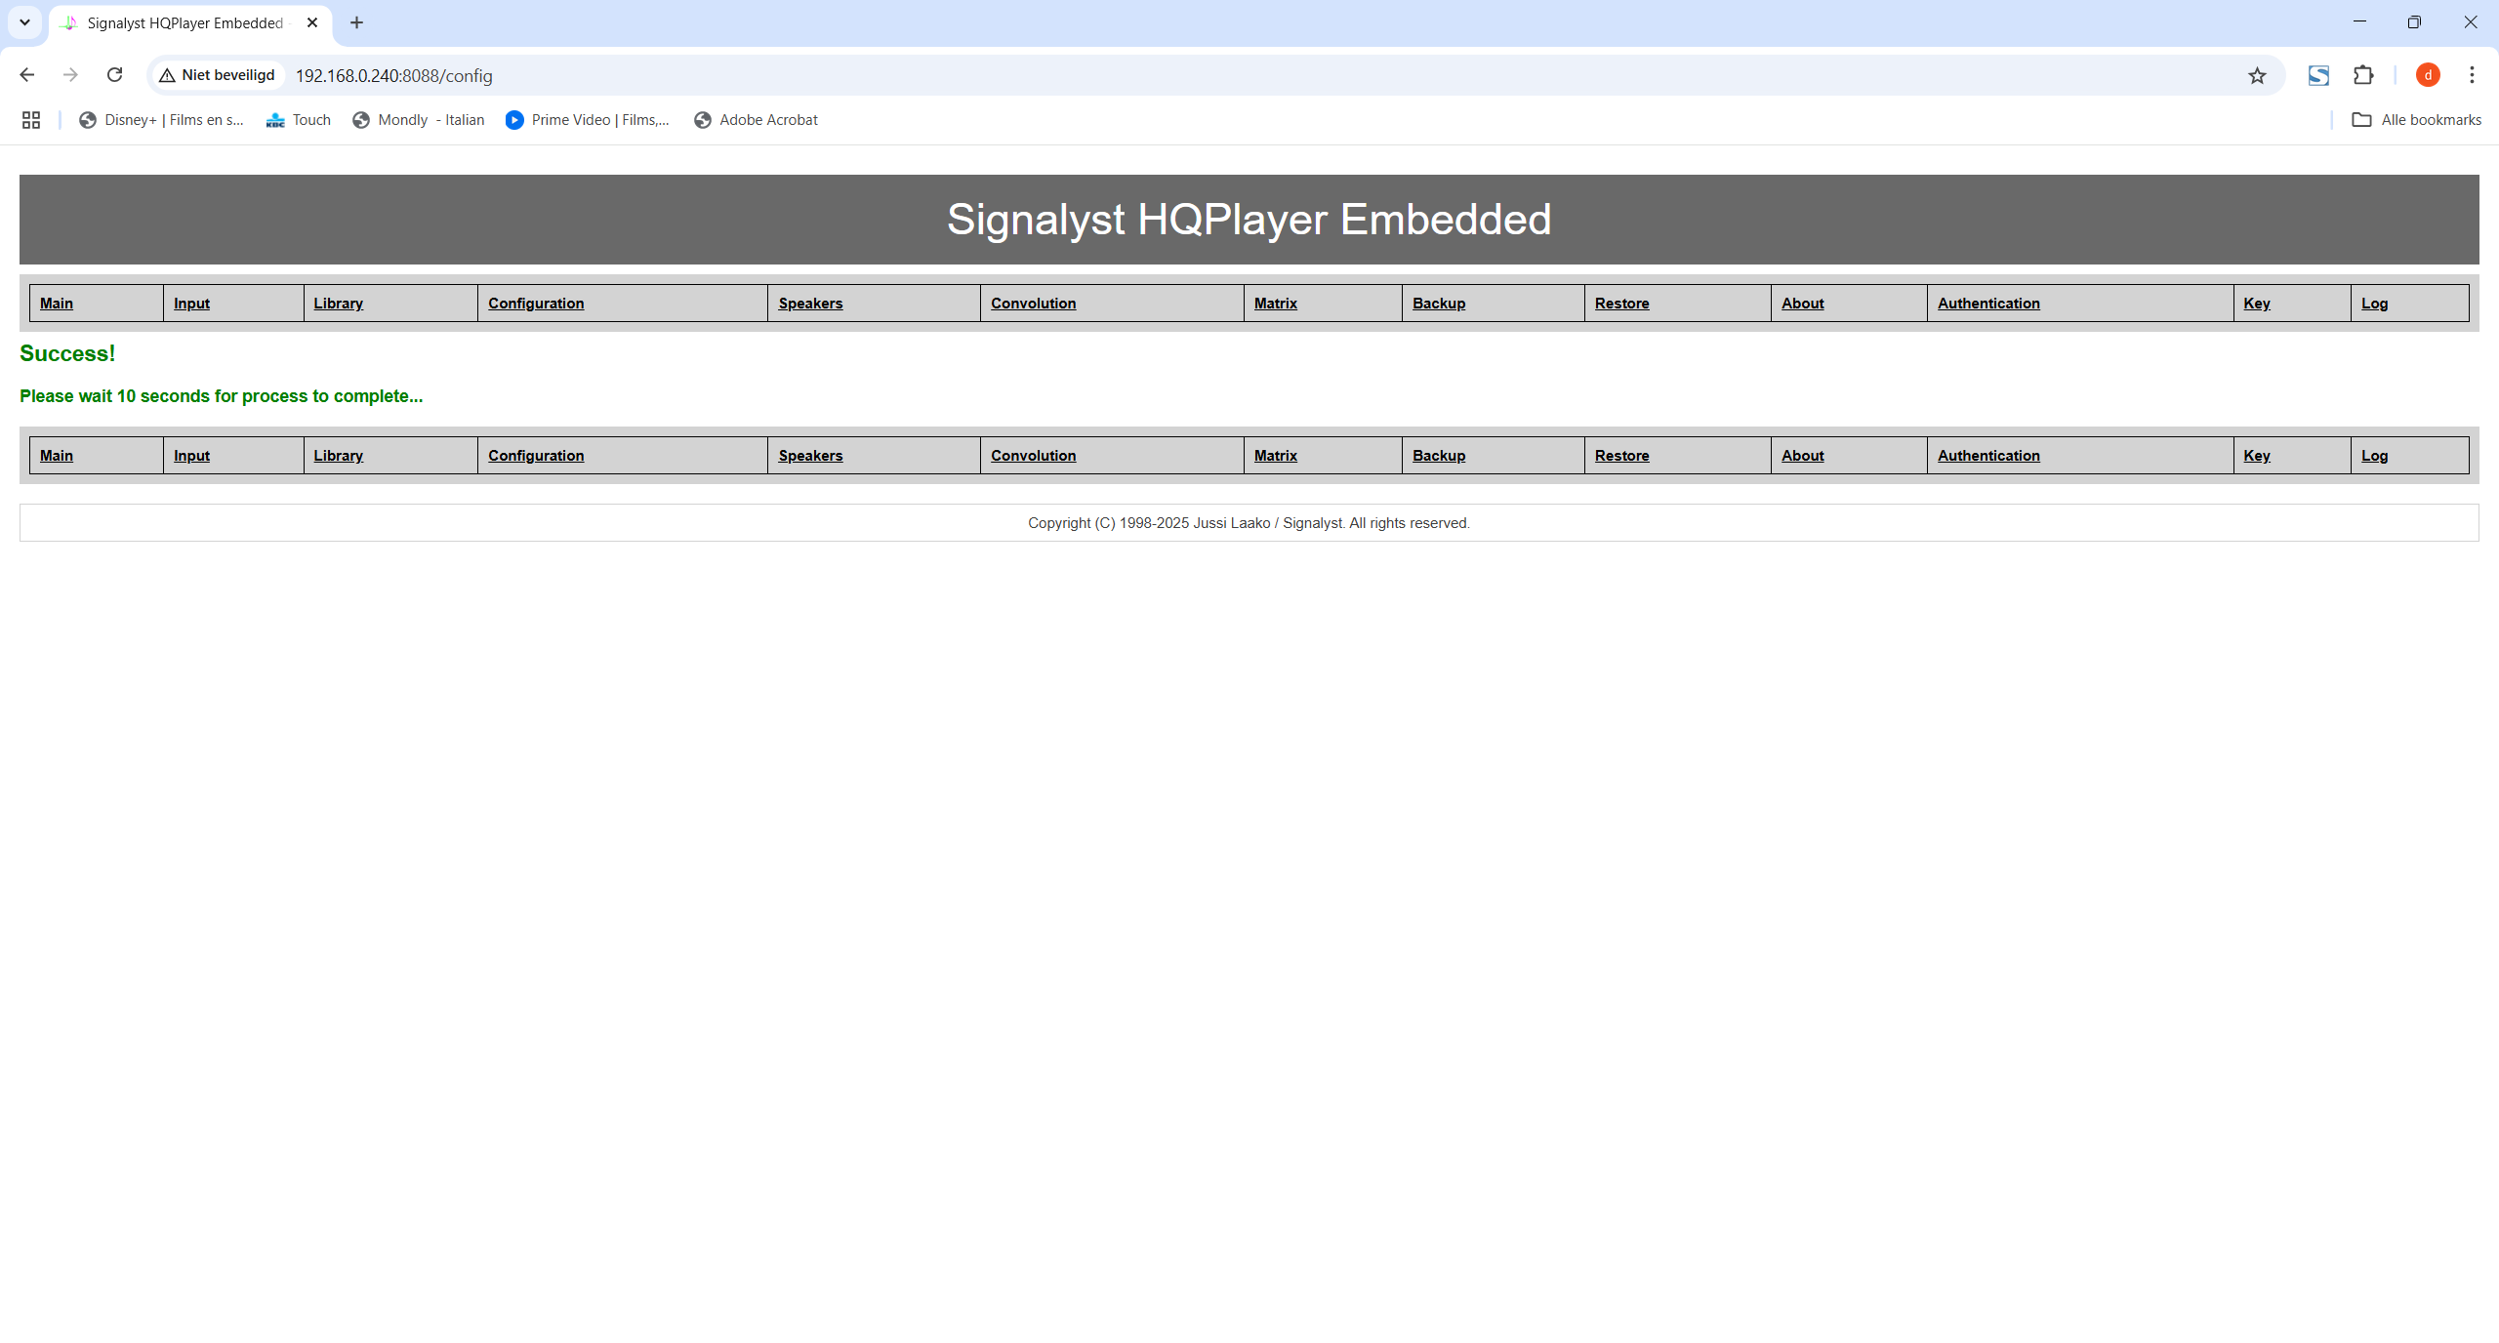The height and width of the screenshot is (1343, 2499).
Task: Open a new browser tab
Action: click(356, 22)
